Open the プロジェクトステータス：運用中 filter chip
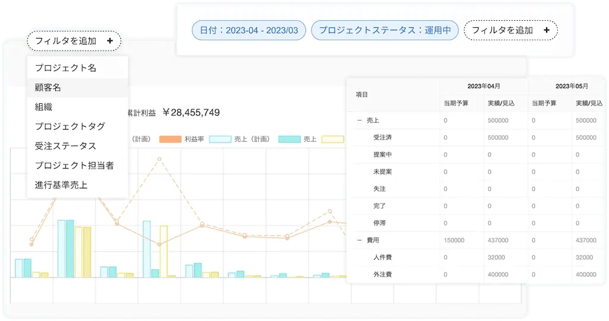This screenshot has height=321, width=609. pos(385,30)
